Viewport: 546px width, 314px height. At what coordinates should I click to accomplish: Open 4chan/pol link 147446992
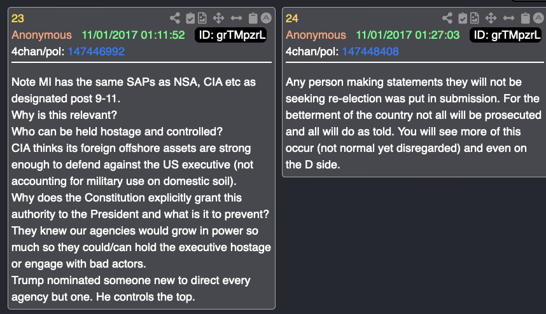coord(94,51)
